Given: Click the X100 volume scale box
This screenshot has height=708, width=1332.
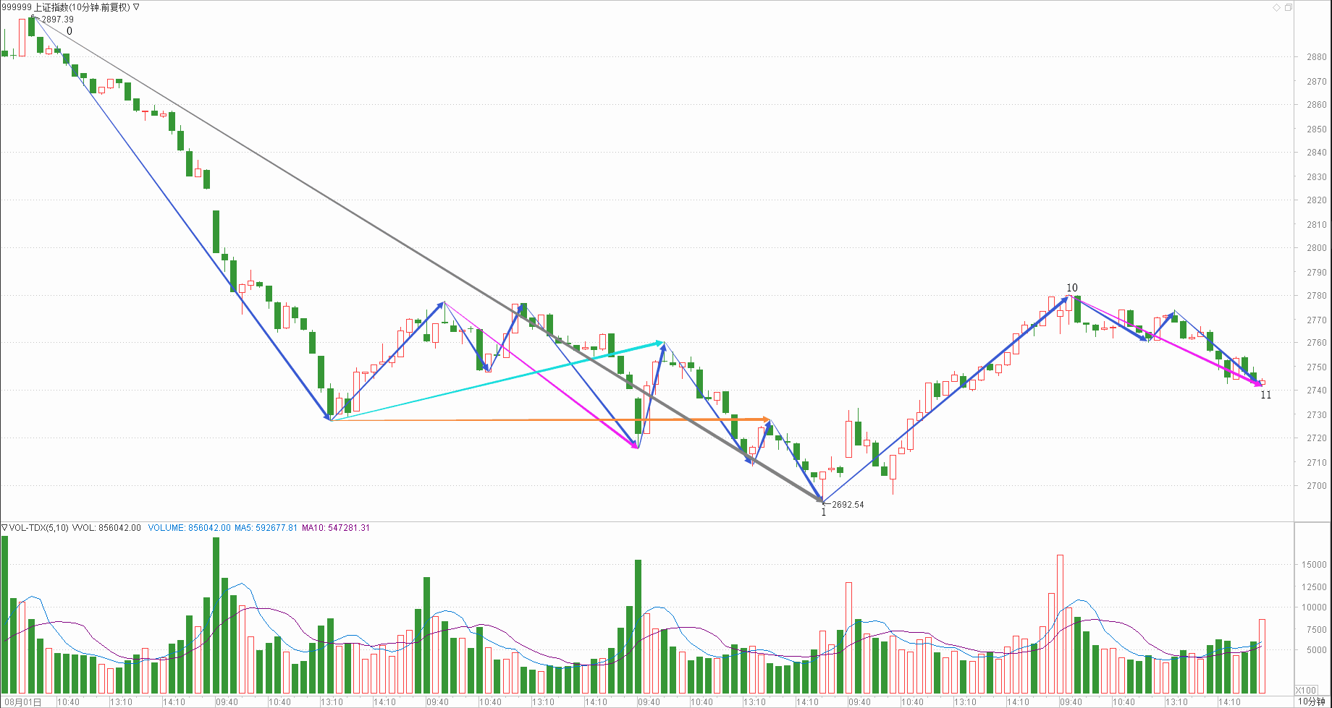Looking at the screenshot, I should pyautogui.click(x=1305, y=690).
